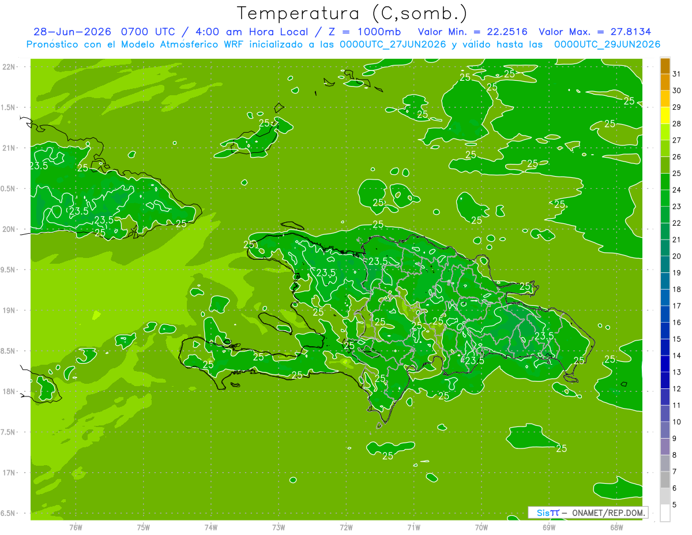
Task: Click the title "Temperatura (C,somb.)"
Action: click(352, 14)
